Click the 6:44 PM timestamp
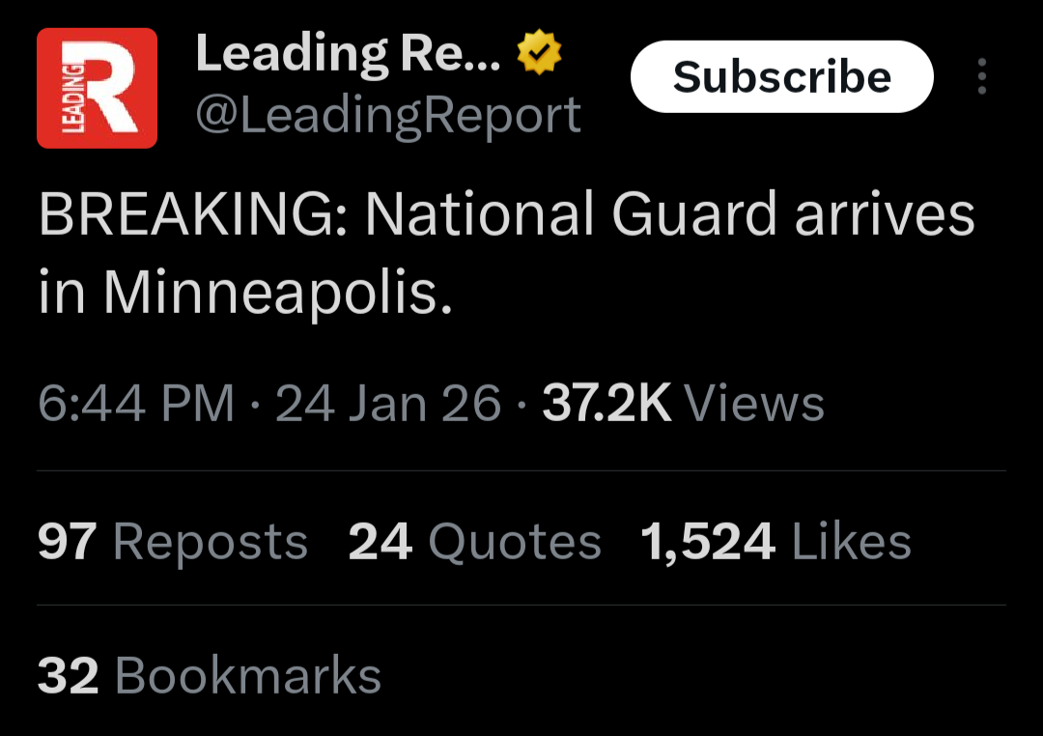This screenshot has width=1043, height=736. 136,404
